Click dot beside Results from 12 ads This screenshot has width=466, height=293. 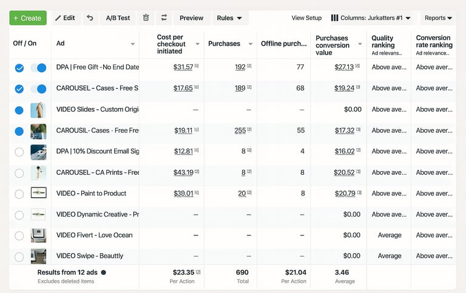[x=103, y=272]
